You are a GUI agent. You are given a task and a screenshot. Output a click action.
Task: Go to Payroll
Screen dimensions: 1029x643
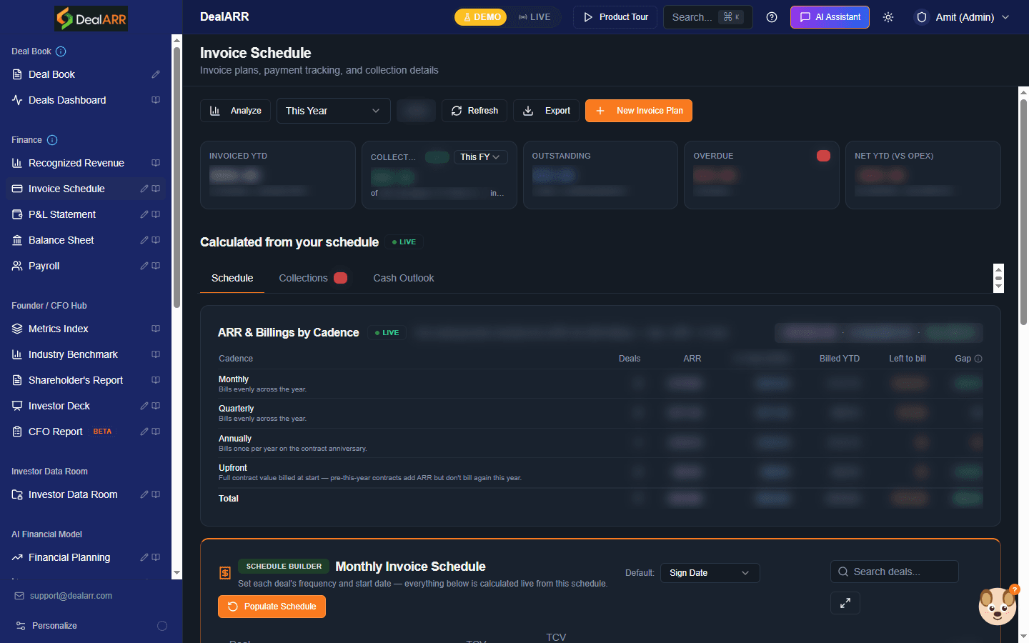(x=44, y=266)
